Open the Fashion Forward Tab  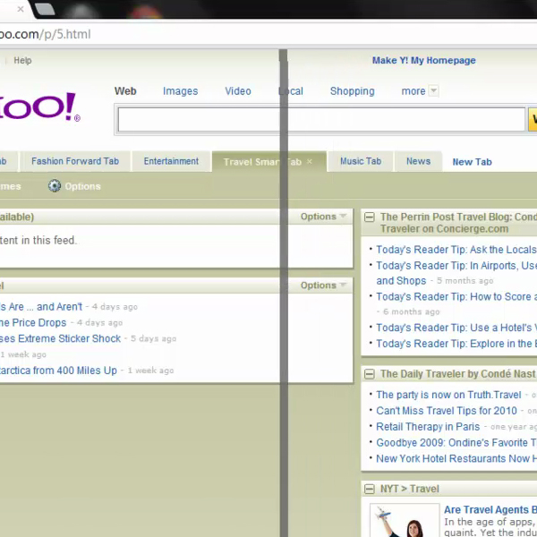(x=75, y=161)
